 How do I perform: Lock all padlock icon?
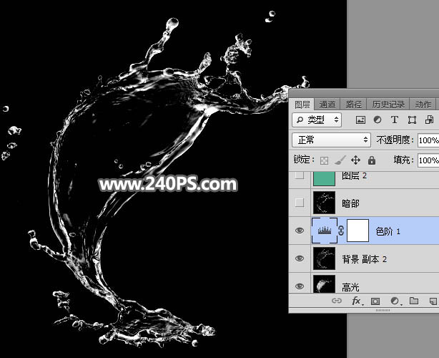coord(372,160)
